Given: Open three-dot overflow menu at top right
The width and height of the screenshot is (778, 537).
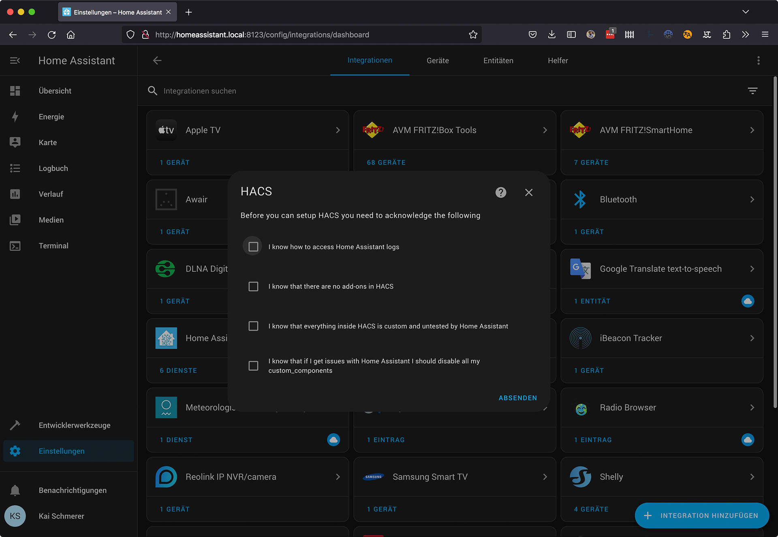Looking at the screenshot, I should [x=759, y=61].
